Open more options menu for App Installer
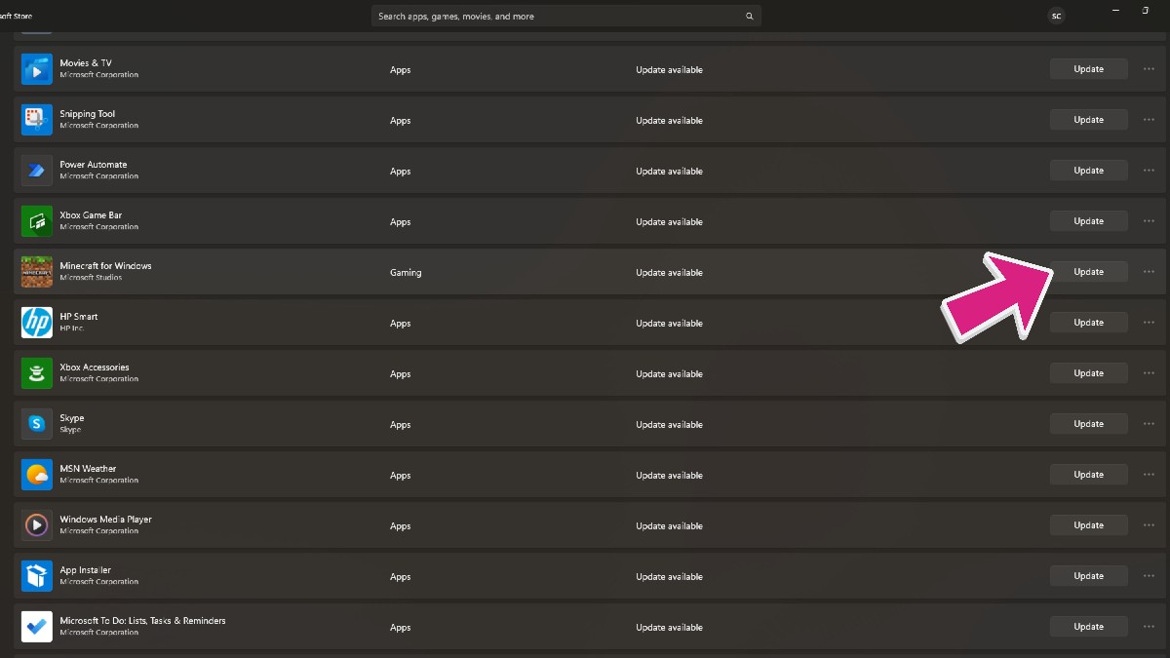 click(1149, 576)
